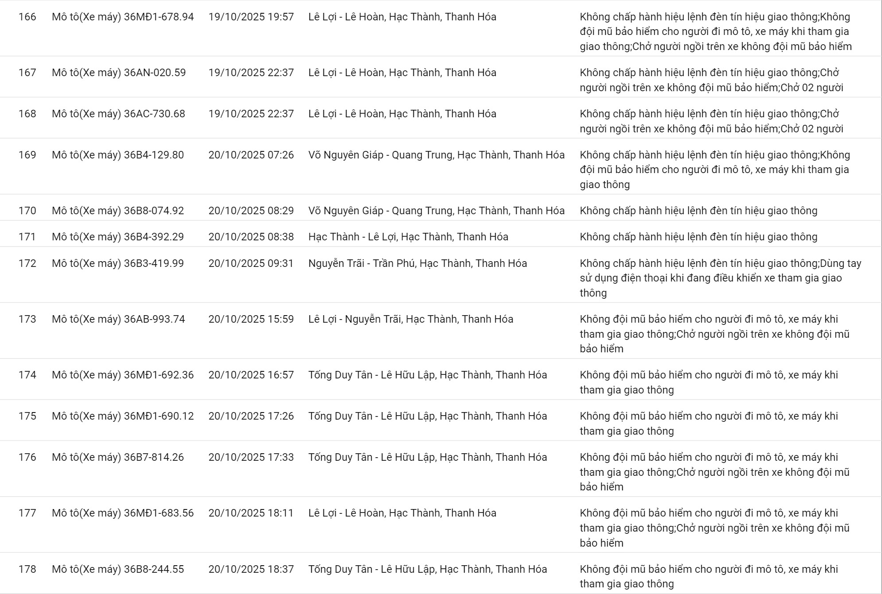
Task: Select the plate 36B8-074.92 entry
Action: [117, 211]
